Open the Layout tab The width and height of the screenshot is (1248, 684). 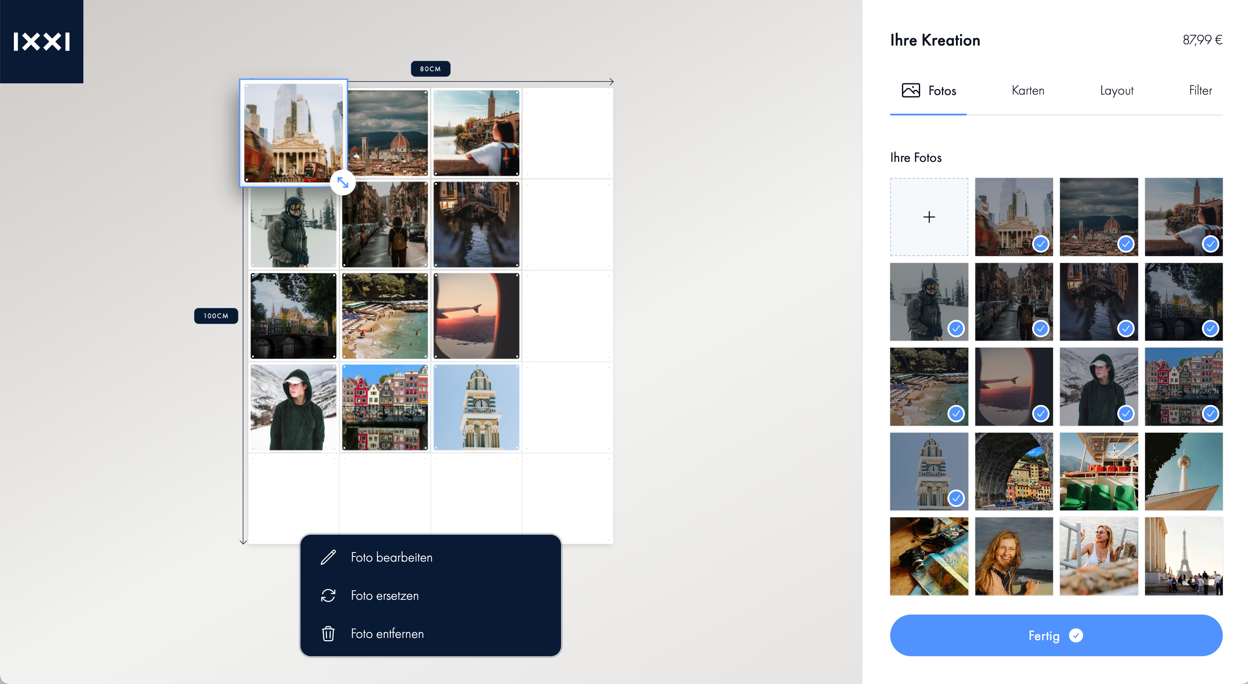point(1116,91)
